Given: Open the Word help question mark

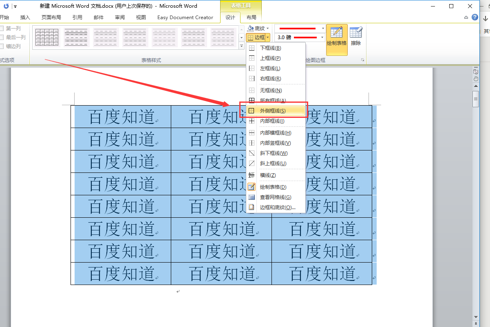Looking at the screenshot, I should [475, 17].
